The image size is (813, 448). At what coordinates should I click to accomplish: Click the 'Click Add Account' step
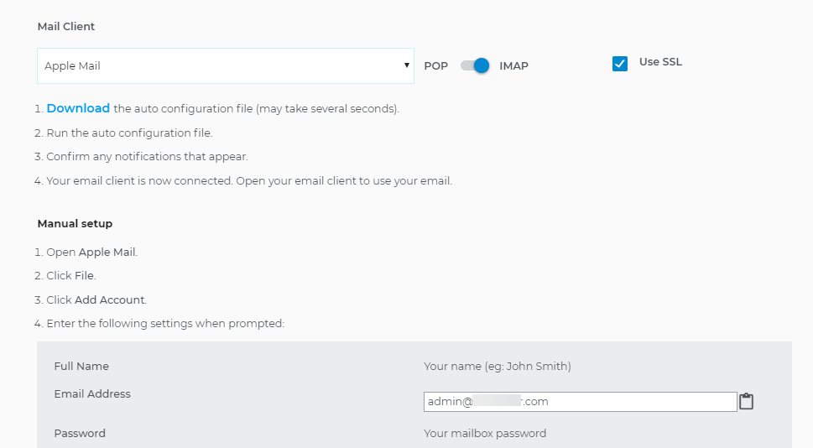tap(96, 300)
